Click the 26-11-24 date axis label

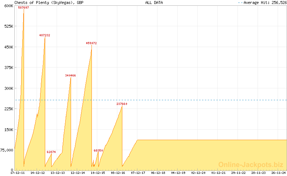tap(278, 173)
